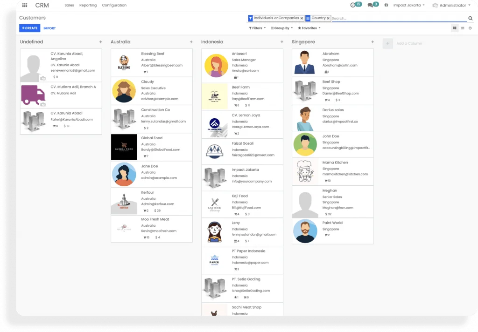The height and width of the screenshot is (332, 478).
Task: Switch to Kanban view
Action: [455, 28]
